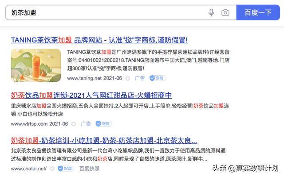The image size is (284, 177).
Task: Click the 广告 label under wtrtsp result
Action: tap(86, 124)
